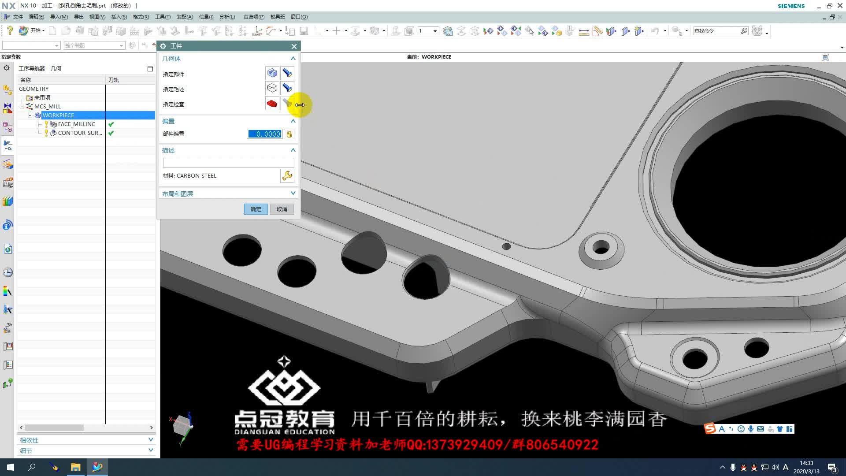Click the Save icon in the toolbar
The image size is (846, 476).
pos(304,31)
